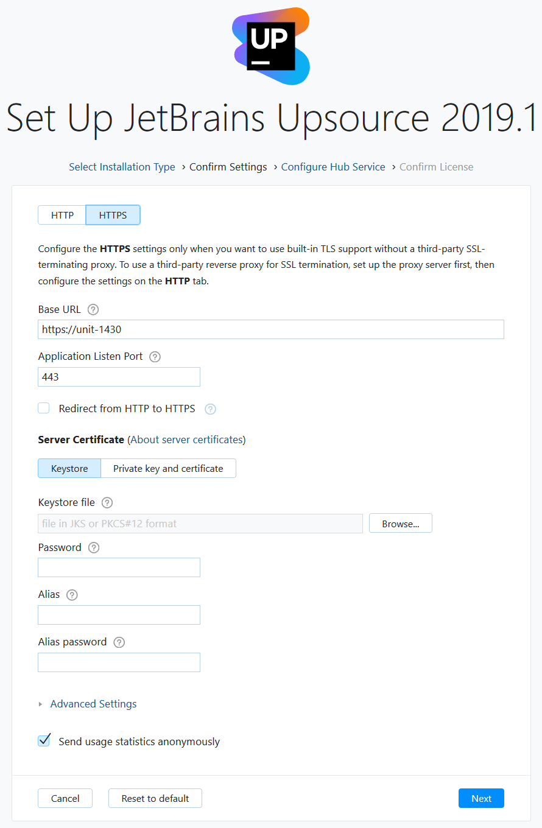Image resolution: width=542 pixels, height=828 pixels.
Task: Show help for Alias password
Action: pos(119,642)
